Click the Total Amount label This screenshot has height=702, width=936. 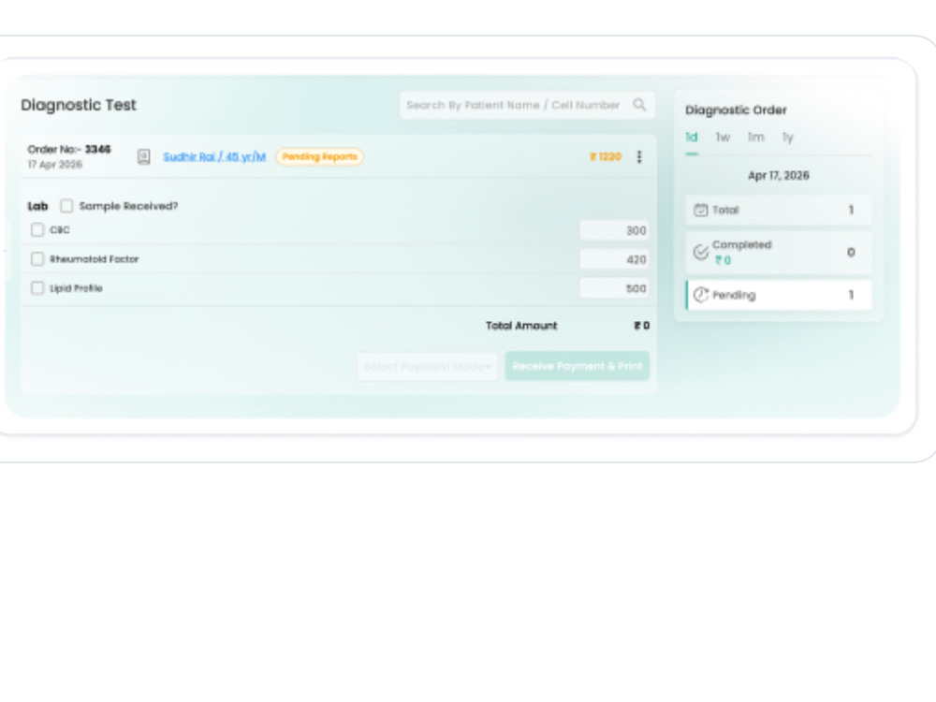coord(521,326)
